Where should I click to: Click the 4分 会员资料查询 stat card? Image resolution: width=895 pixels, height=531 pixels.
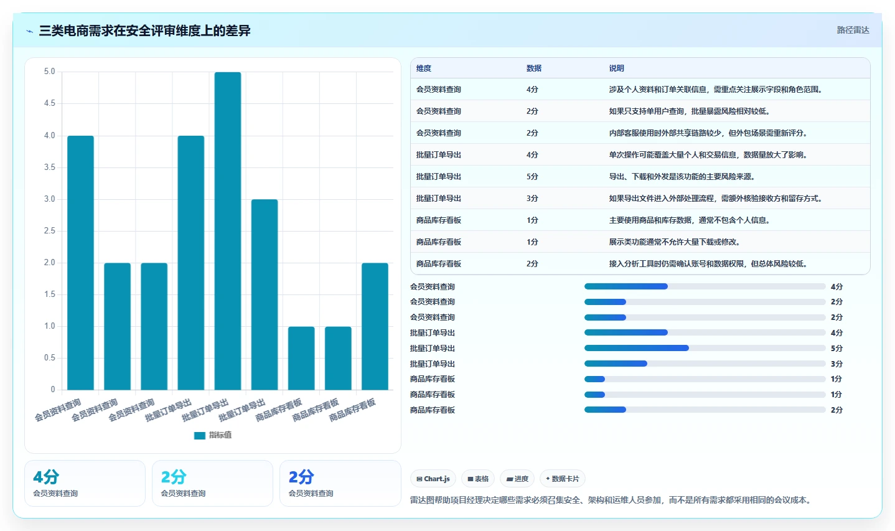point(85,483)
